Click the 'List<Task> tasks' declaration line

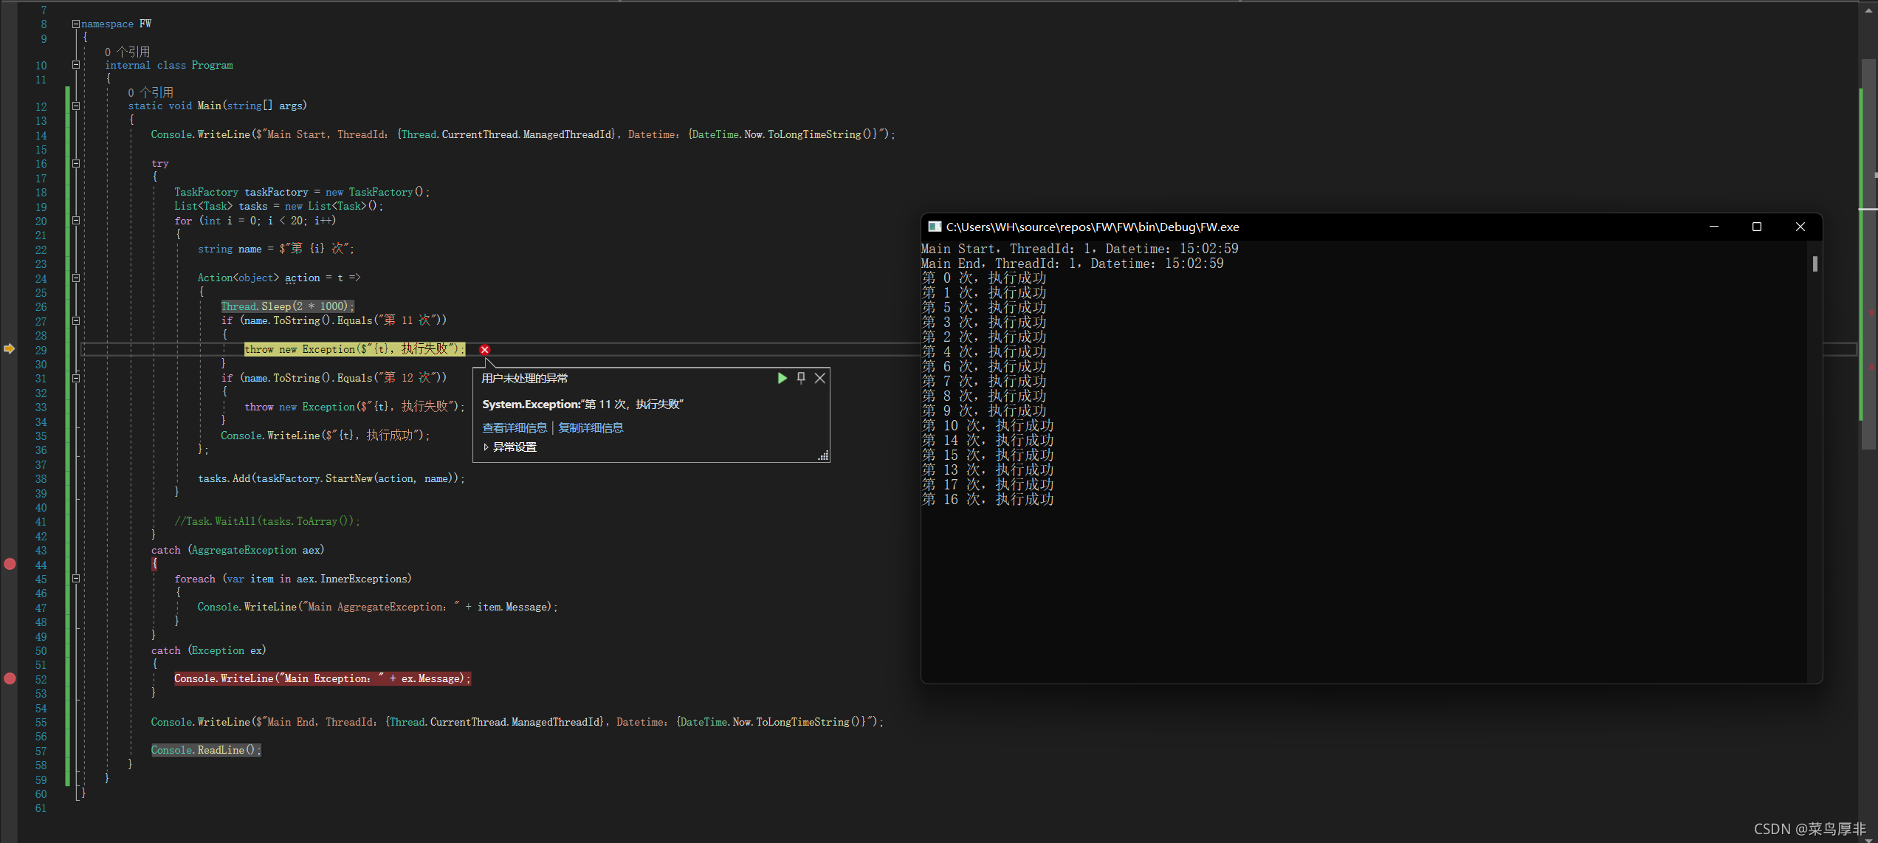click(279, 206)
